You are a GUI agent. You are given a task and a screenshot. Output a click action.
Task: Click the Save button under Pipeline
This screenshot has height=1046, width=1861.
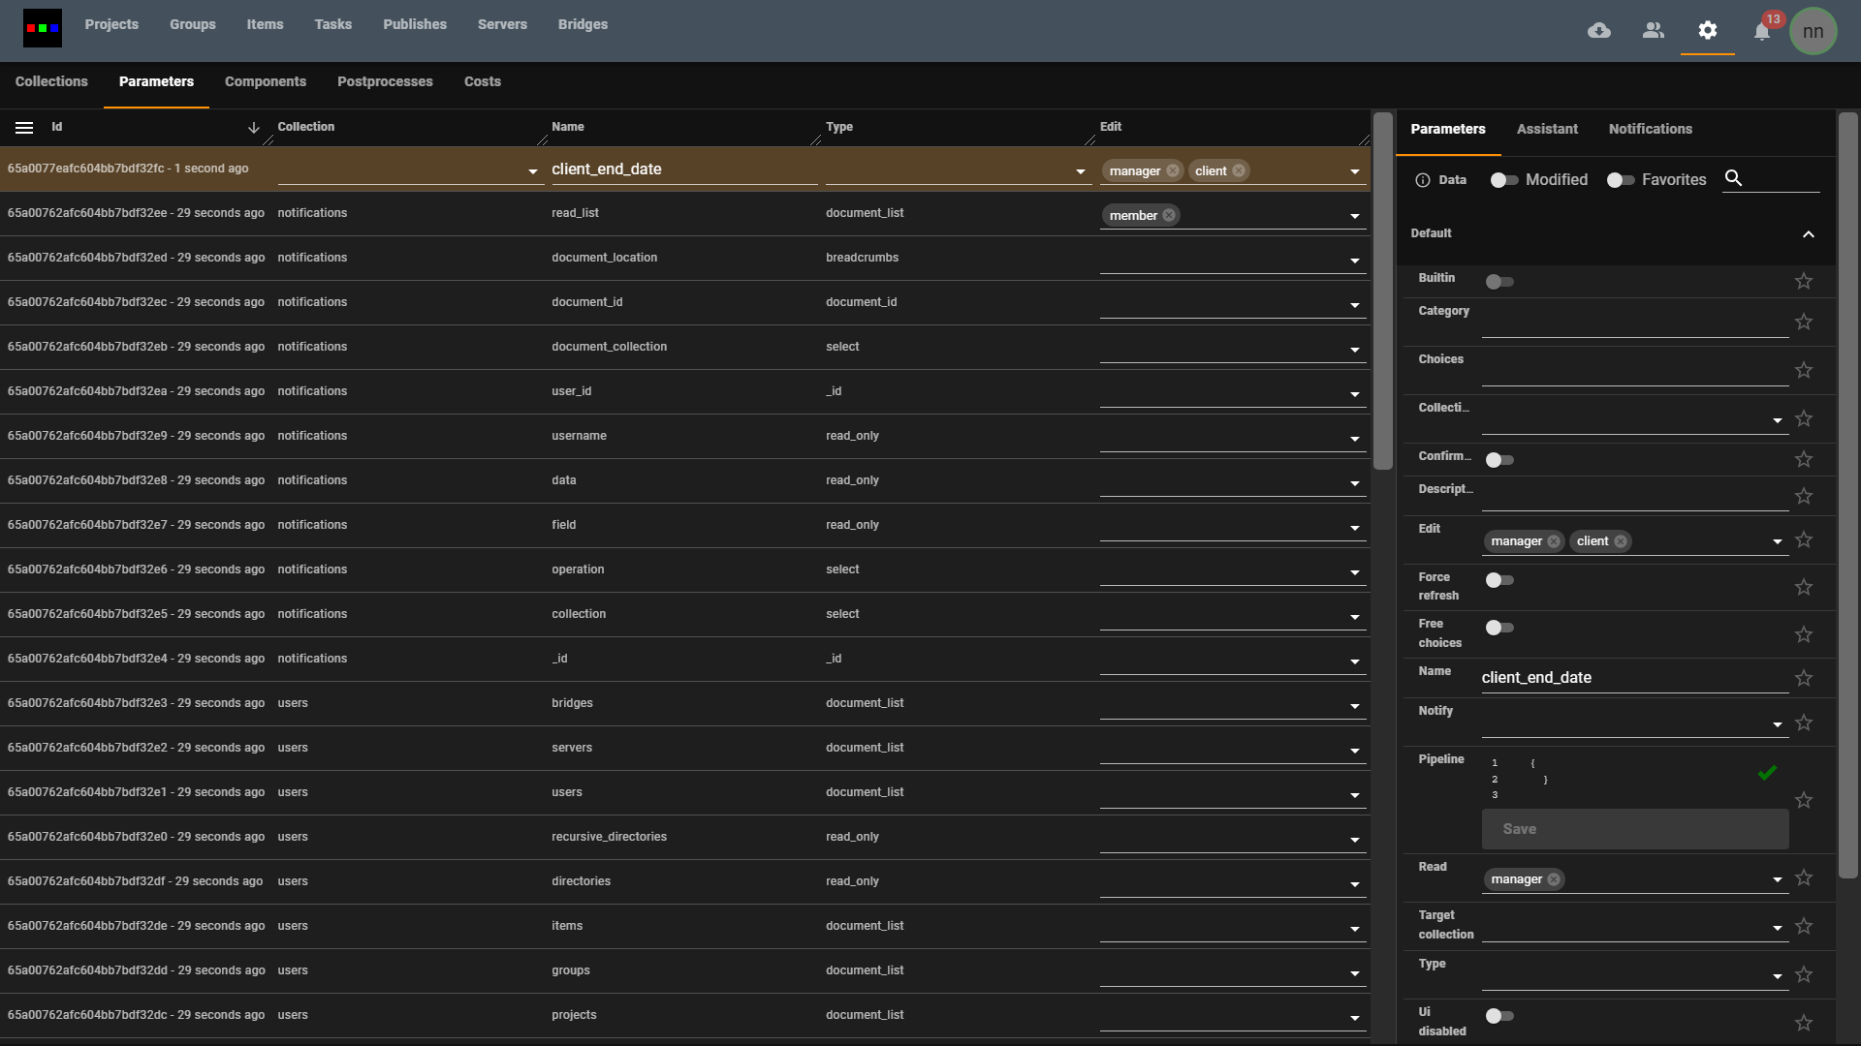pos(1634,828)
